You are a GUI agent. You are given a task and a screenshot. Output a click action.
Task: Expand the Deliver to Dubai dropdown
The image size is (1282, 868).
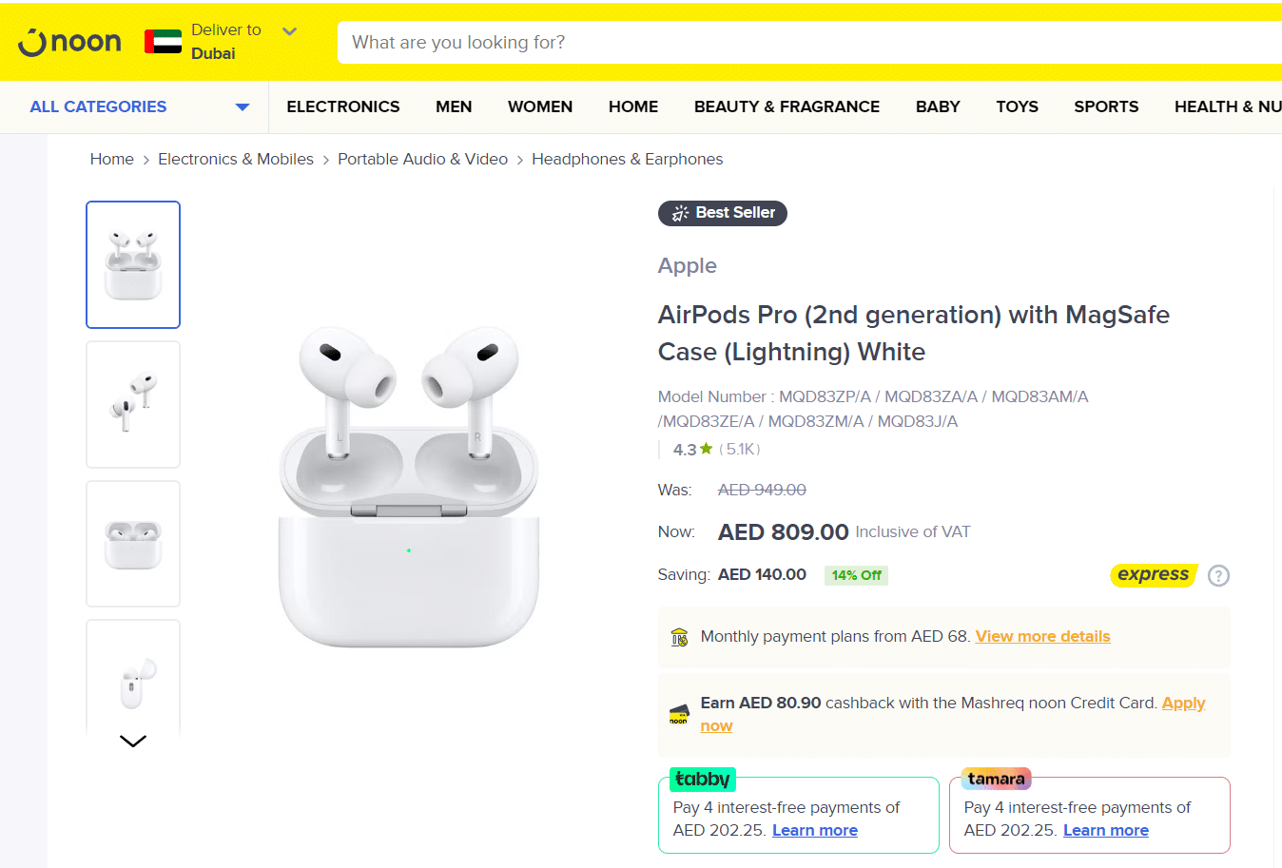pyautogui.click(x=290, y=32)
